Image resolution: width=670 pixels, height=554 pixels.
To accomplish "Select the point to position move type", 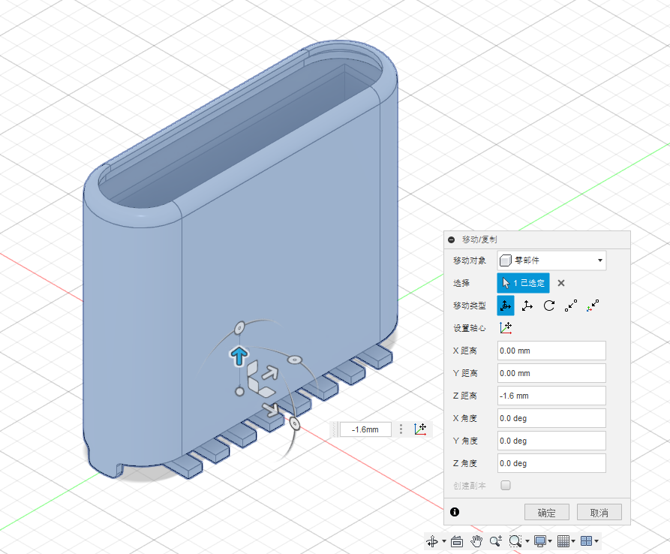I will coord(593,306).
